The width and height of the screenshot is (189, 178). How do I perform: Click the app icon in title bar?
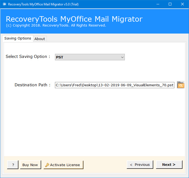[5, 4]
